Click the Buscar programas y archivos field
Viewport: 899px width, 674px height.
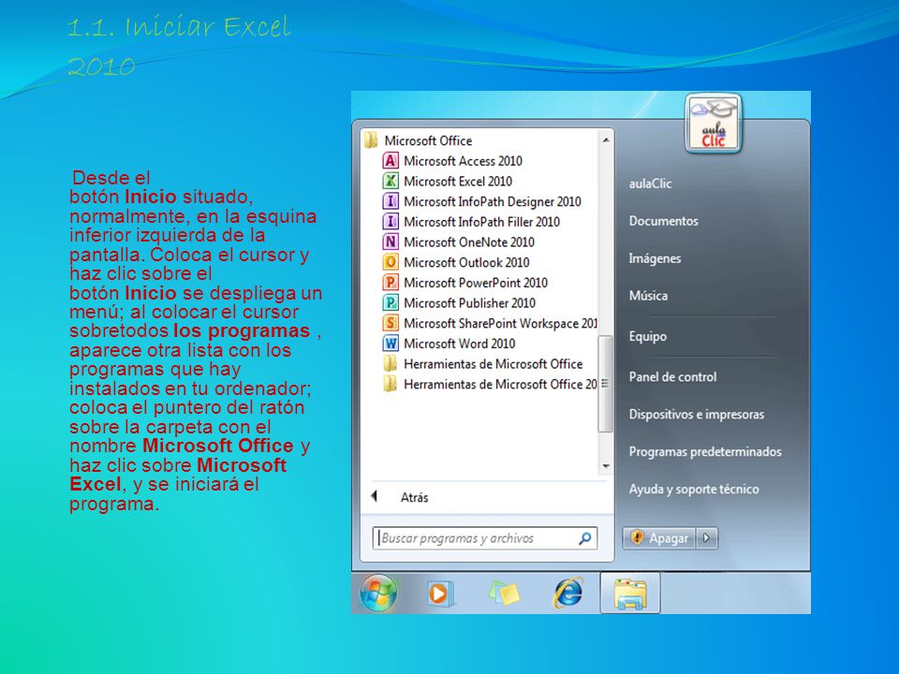click(x=484, y=538)
